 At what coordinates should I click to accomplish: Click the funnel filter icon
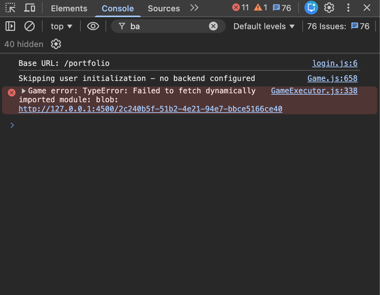point(122,26)
